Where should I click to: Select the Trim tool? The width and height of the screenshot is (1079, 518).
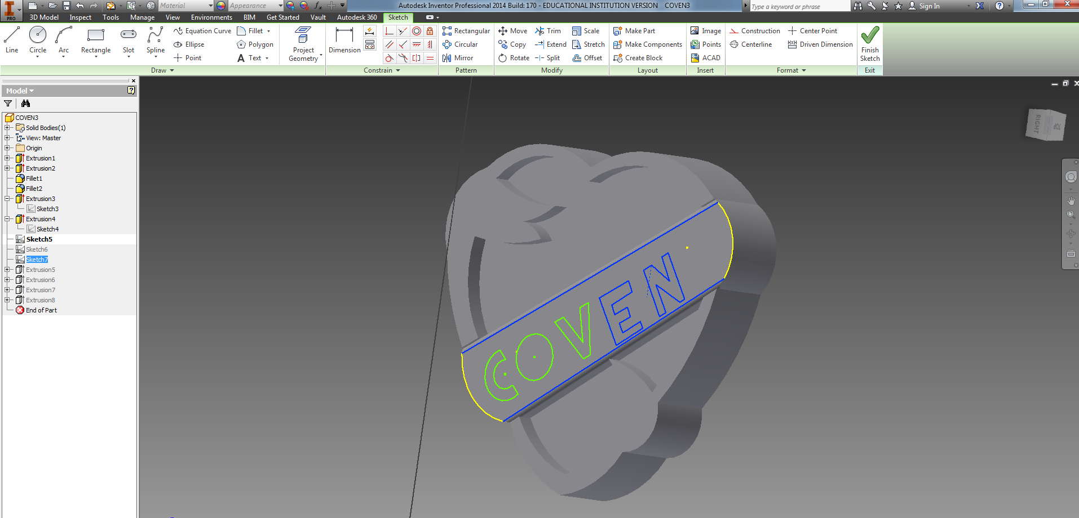(548, 31)
